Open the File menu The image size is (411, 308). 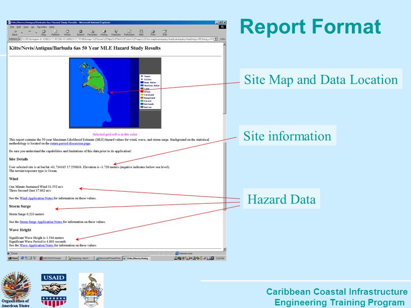tap(12, 27)
